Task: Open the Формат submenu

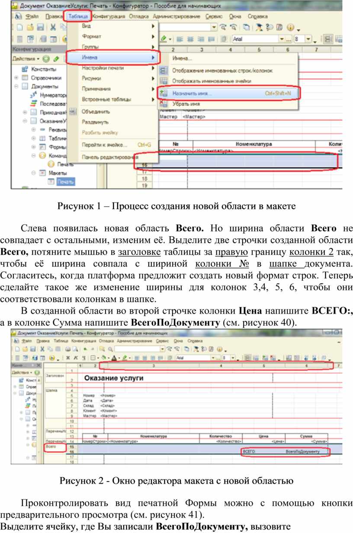Action: (x=112, y=36)
